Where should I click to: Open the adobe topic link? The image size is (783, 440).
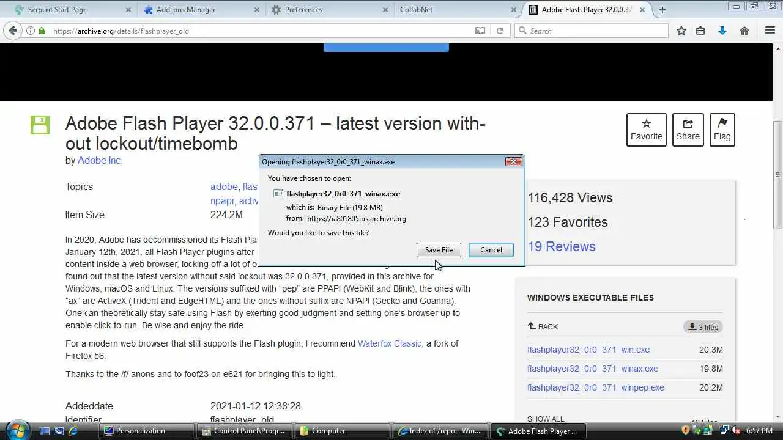pyautogui.click(x=224, y=187)
